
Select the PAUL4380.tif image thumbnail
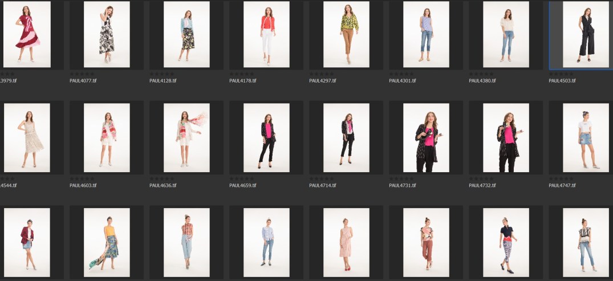tap(506, 34)
